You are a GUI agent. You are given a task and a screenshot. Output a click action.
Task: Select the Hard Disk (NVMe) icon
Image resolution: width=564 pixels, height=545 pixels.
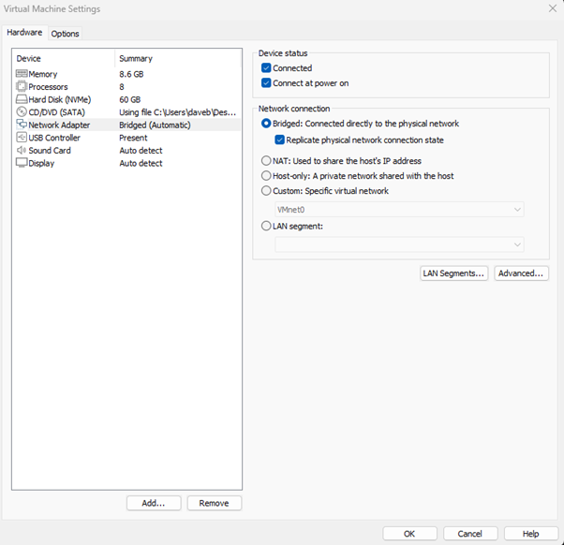click(x=22, y=99)
